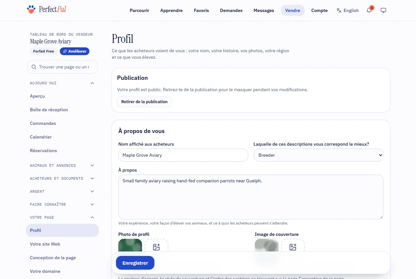The image size is (416, 279).
Task: Open Messages in top navigation
Action: (264, 10)
